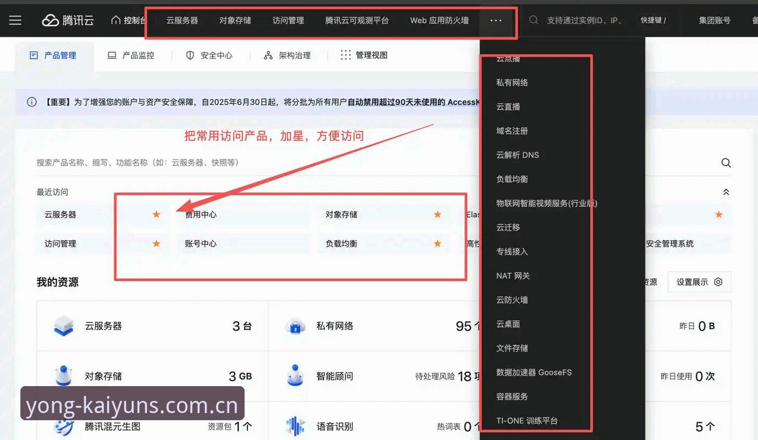Click the 腾讯混元生图 资源包 count

coord(238,426)
